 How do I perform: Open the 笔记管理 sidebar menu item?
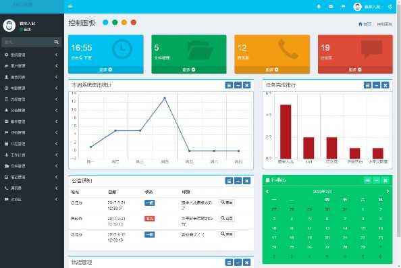[x=32, y=177]
